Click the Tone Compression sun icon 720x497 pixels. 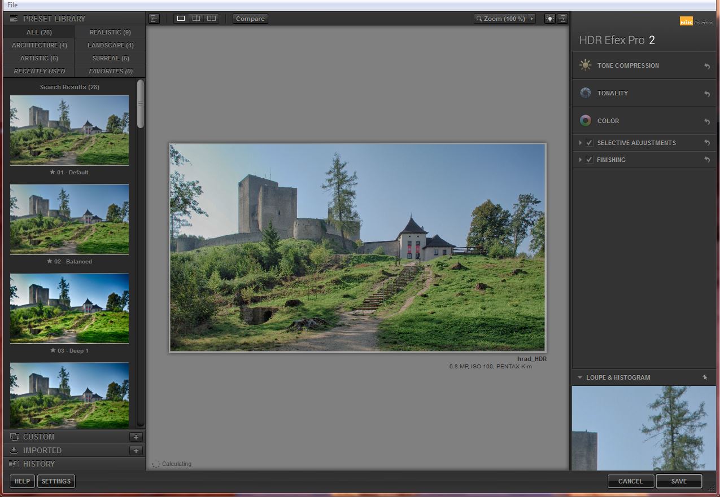[586, 65]
